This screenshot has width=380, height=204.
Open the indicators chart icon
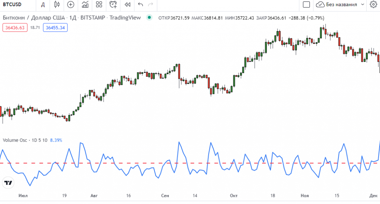click(85, 4)
